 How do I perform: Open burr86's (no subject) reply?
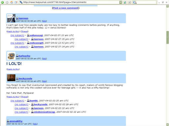pos(17,101)
